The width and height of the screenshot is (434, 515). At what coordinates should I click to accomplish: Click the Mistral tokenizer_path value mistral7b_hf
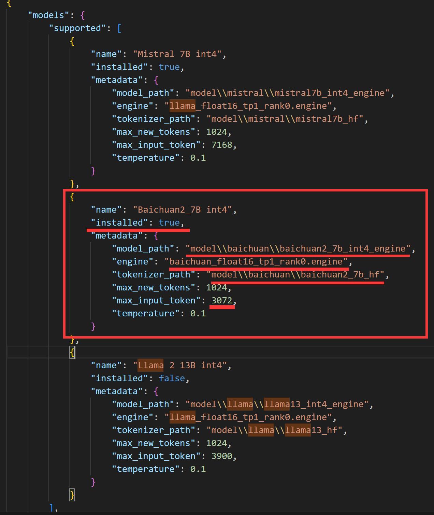pos(285,119)
